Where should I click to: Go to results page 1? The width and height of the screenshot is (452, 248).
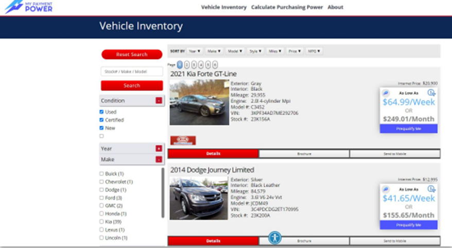coord(180,65)
